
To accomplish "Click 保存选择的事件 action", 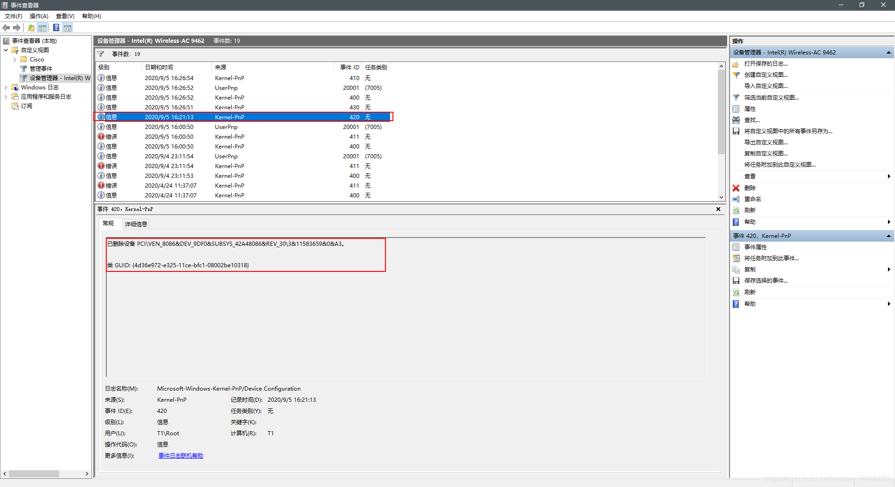I will 765,281.
